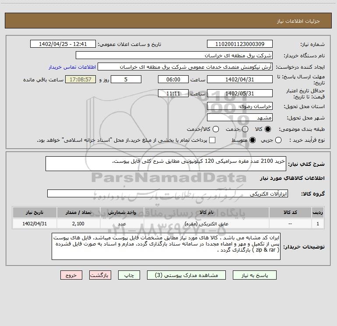Screen dimensions: 337x326
Task: Click the validity time 11:11 field
Action: click(173, 93)
